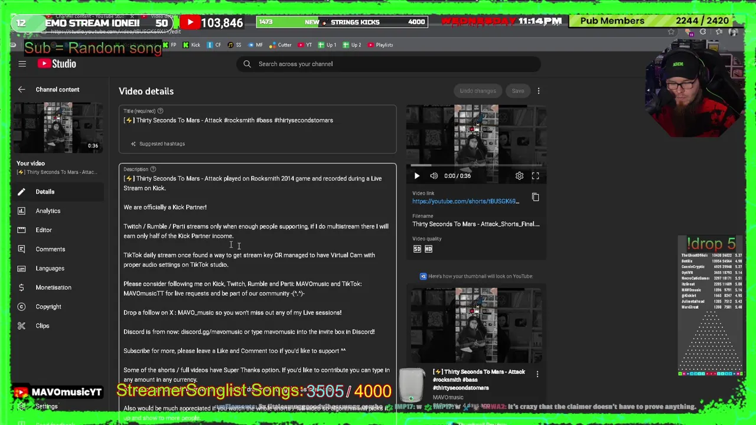This screenshot has width=756, height=425.
Task: Open three-dot menu on thumbnail preview card
Action: (x=537, y=374)
